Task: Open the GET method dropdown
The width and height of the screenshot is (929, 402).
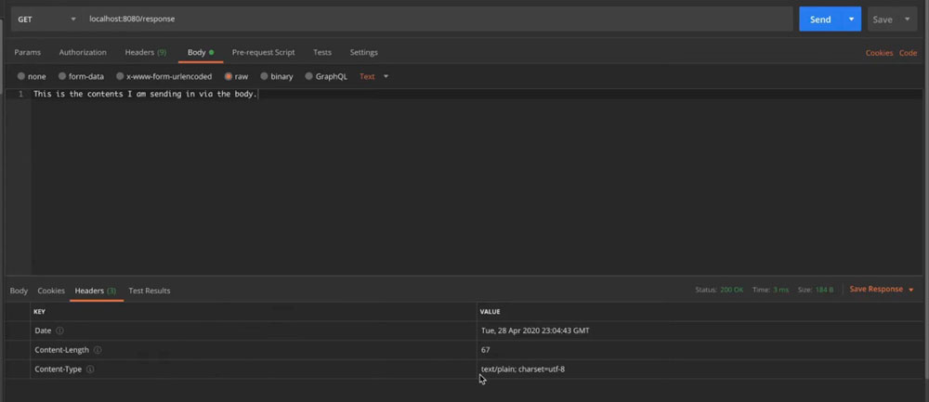Action: pyautogui.click(x=46, y=19)
